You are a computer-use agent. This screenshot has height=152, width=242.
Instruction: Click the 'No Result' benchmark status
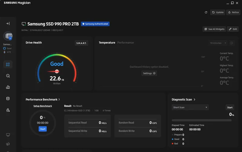77,106
